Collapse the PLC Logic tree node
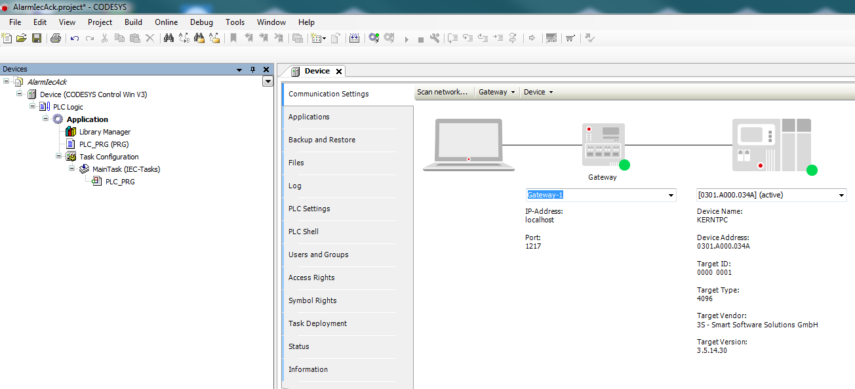This screenshot has width=855, height=389. pyautogui.click(x=32, y=106)
